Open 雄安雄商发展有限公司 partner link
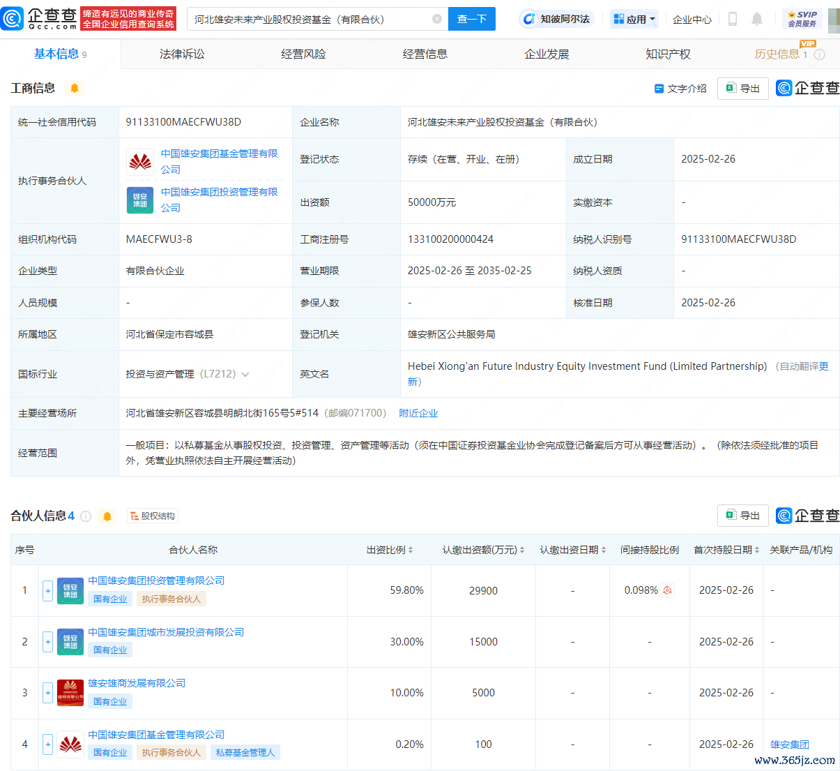The image size is (840, 771). pos(137,683)
